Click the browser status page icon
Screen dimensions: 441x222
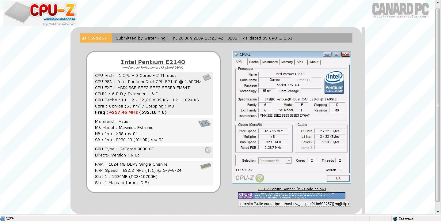[x=3, y=219]
